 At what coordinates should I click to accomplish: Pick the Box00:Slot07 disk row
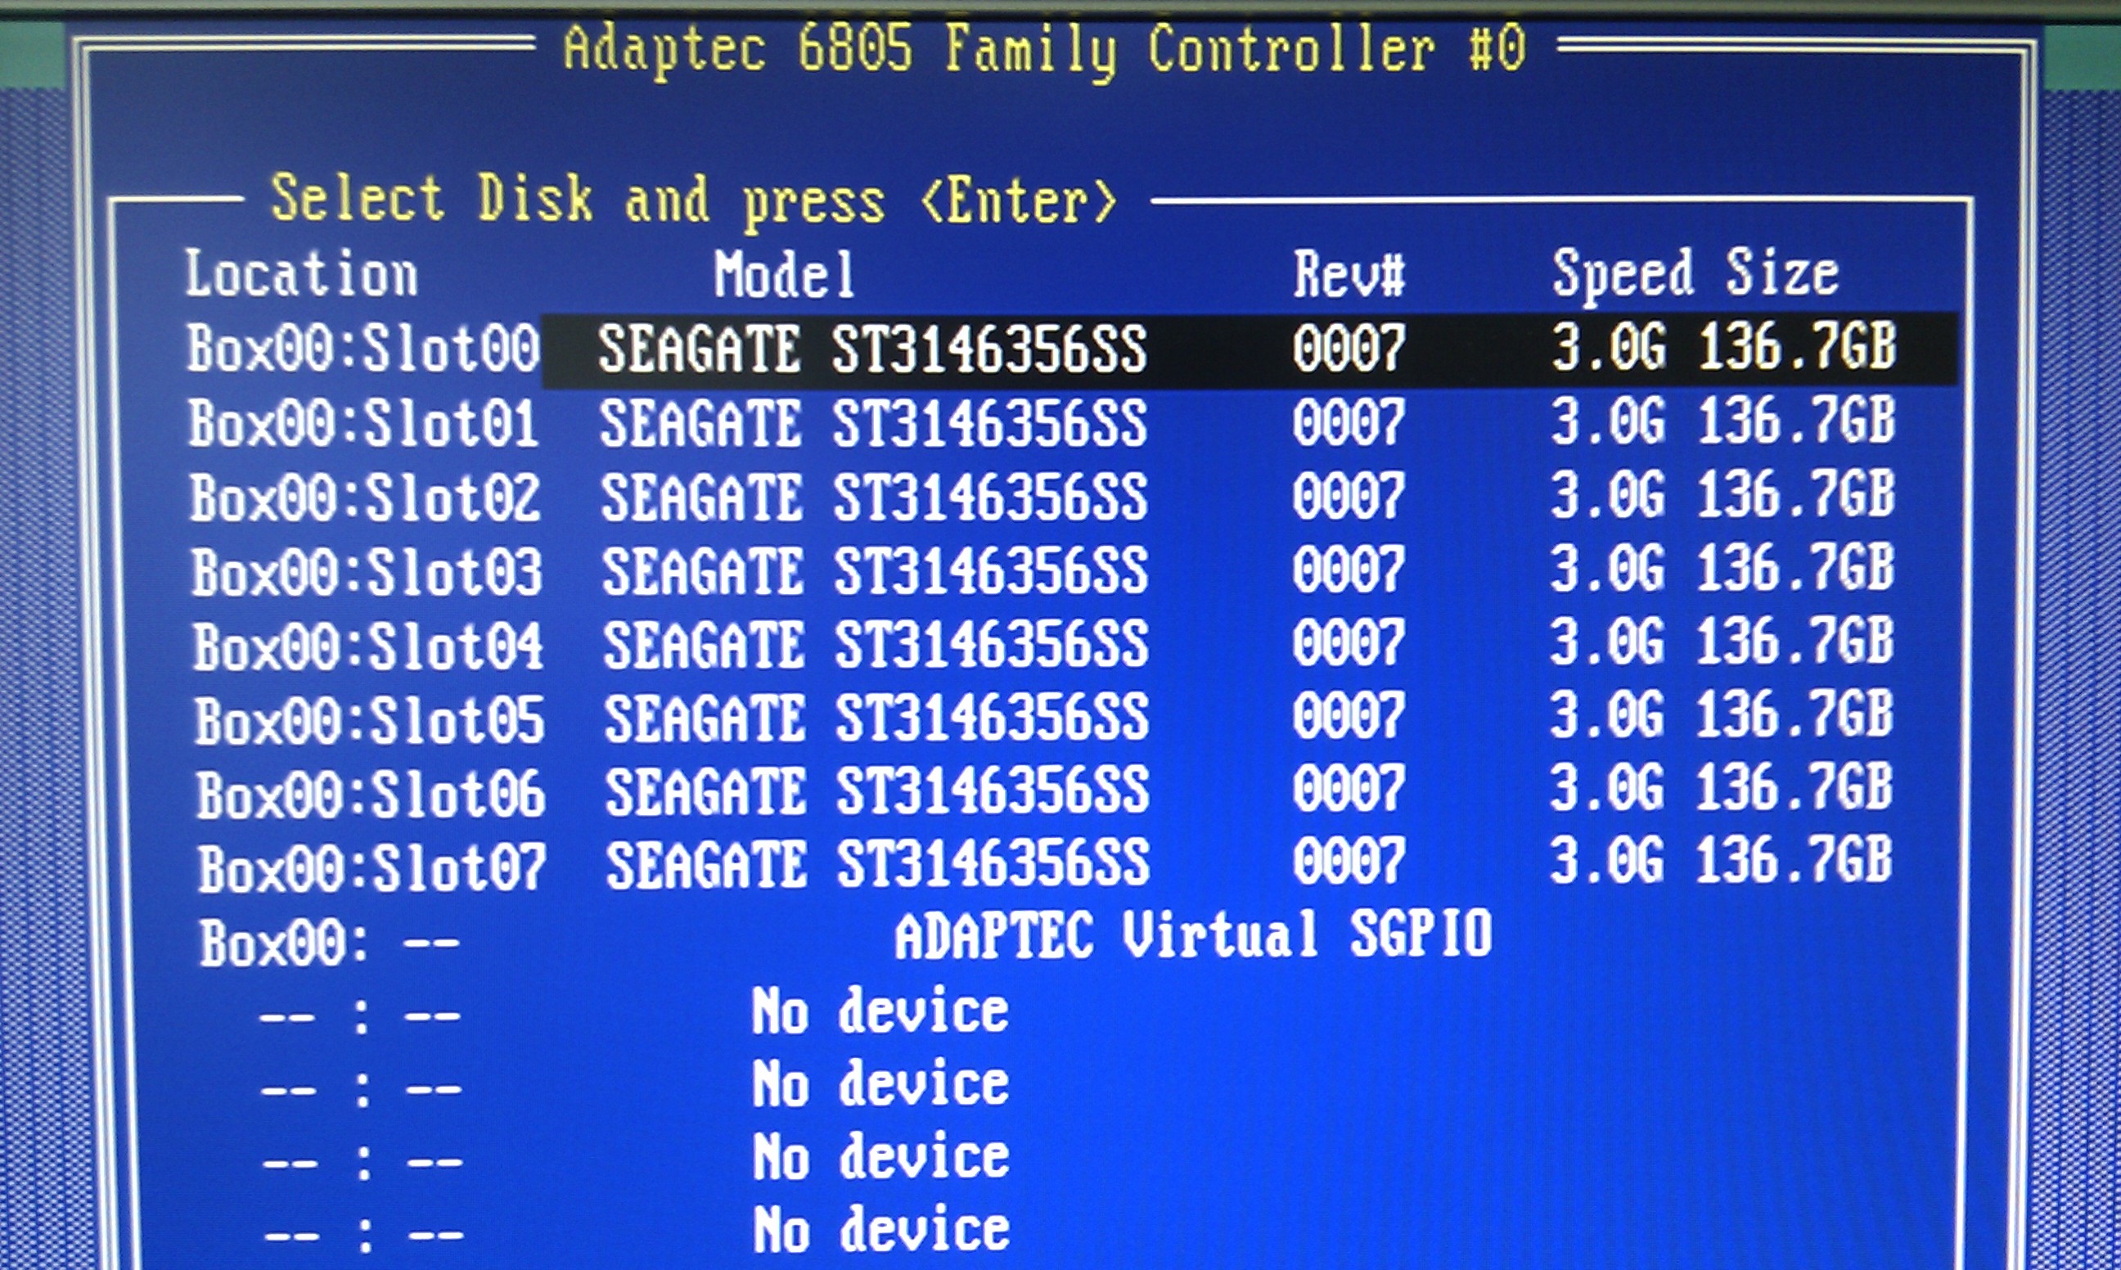tap(872, 865)
